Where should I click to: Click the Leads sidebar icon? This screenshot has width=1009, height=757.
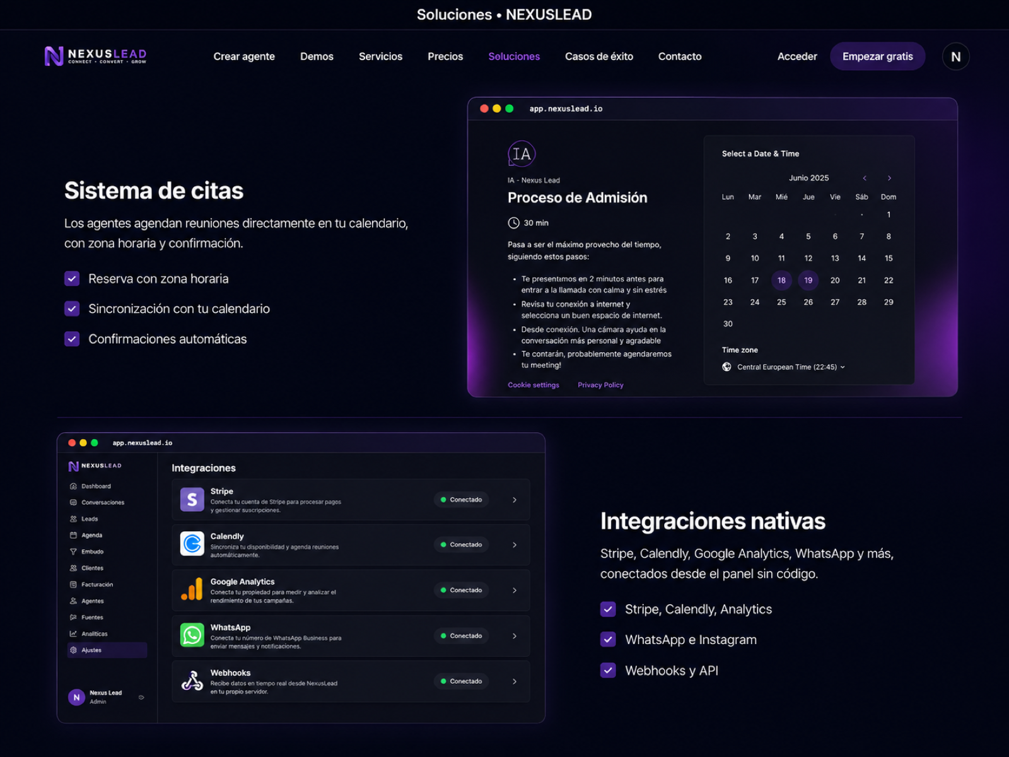[x=73, y=519]
